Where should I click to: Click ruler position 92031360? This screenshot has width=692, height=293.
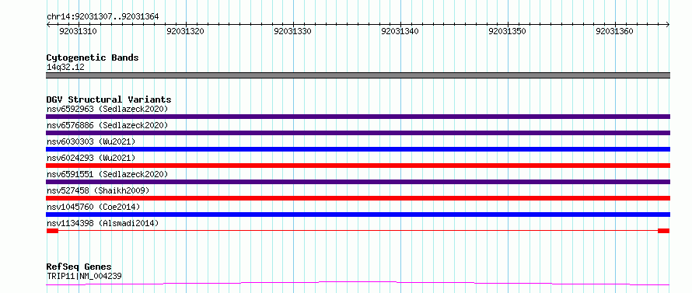(615, 31)
